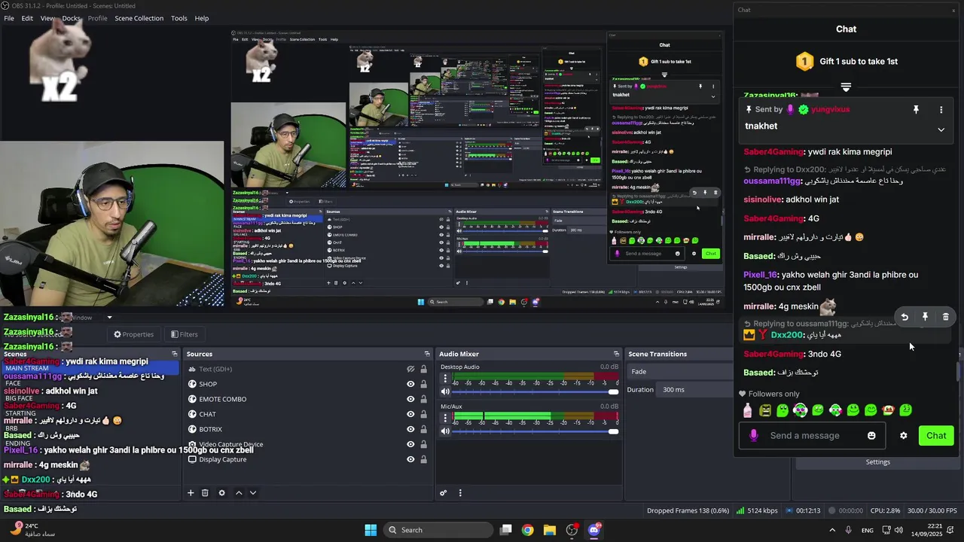
Task: Remove the selected source with the trash icon
Action: tap(205, 493)
